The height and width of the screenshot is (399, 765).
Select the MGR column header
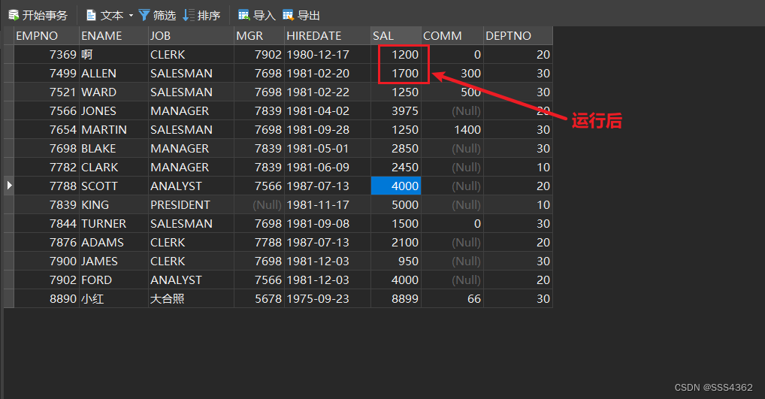(259, 35)
